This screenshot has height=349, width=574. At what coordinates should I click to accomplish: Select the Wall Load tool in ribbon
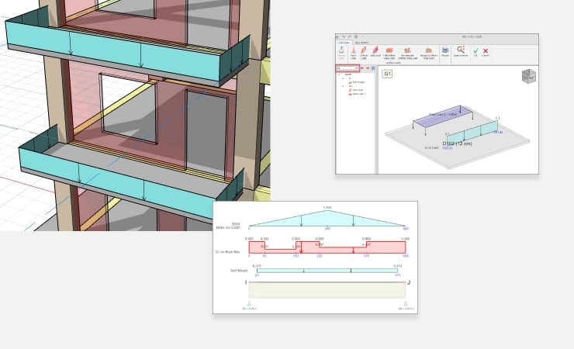375,52
